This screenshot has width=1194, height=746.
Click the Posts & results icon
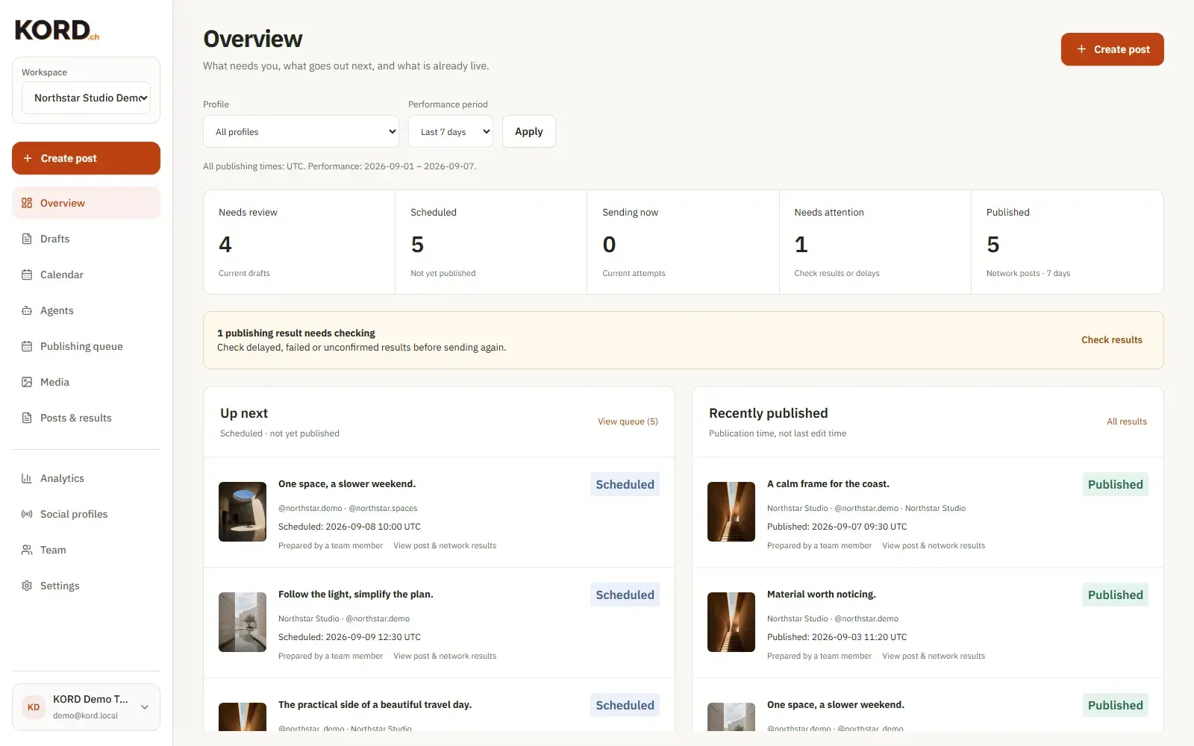27,418
